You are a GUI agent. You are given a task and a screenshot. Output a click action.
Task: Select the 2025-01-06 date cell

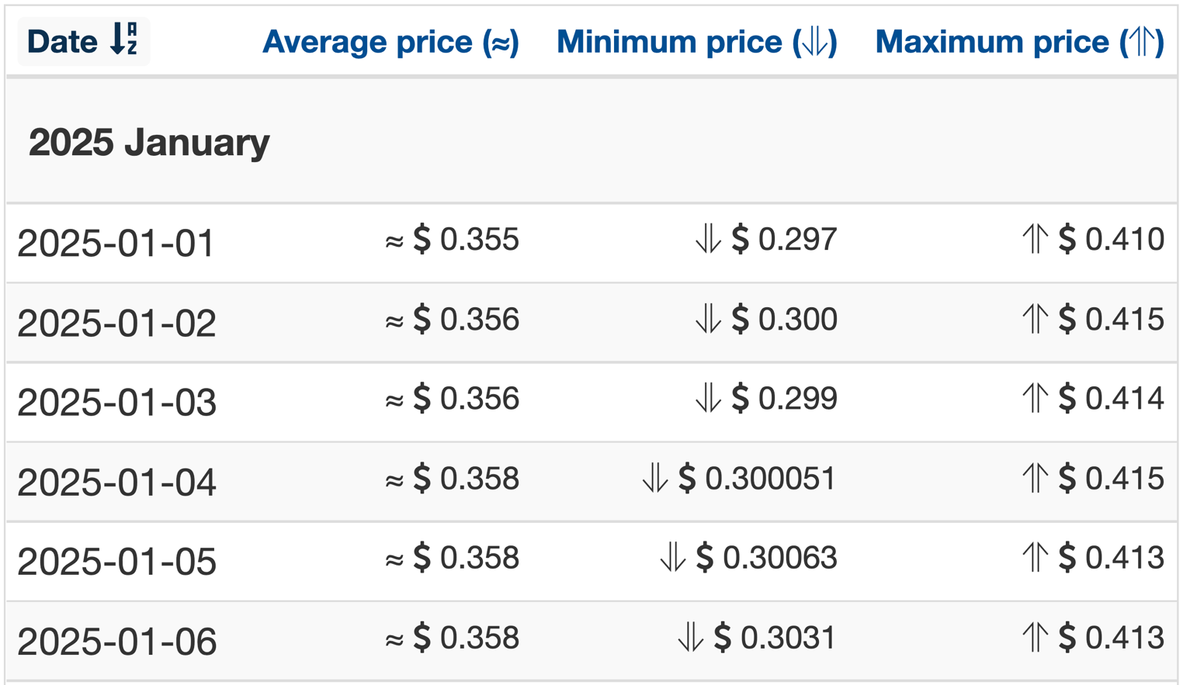[116, 642]
